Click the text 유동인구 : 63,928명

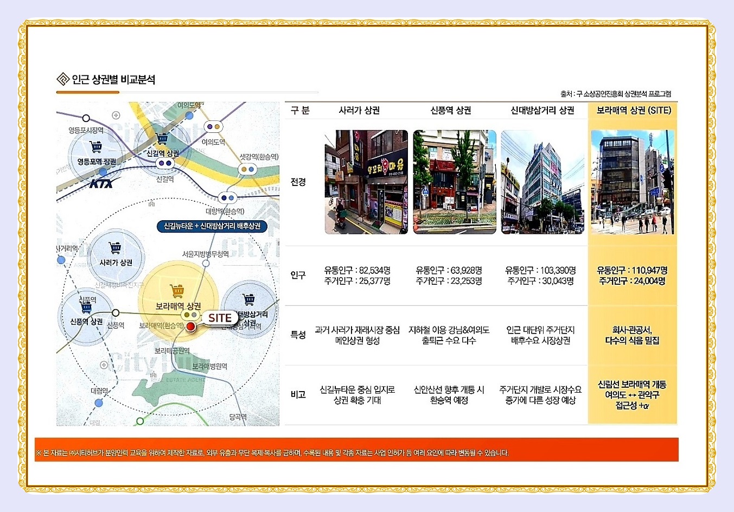tap(449, 270)
